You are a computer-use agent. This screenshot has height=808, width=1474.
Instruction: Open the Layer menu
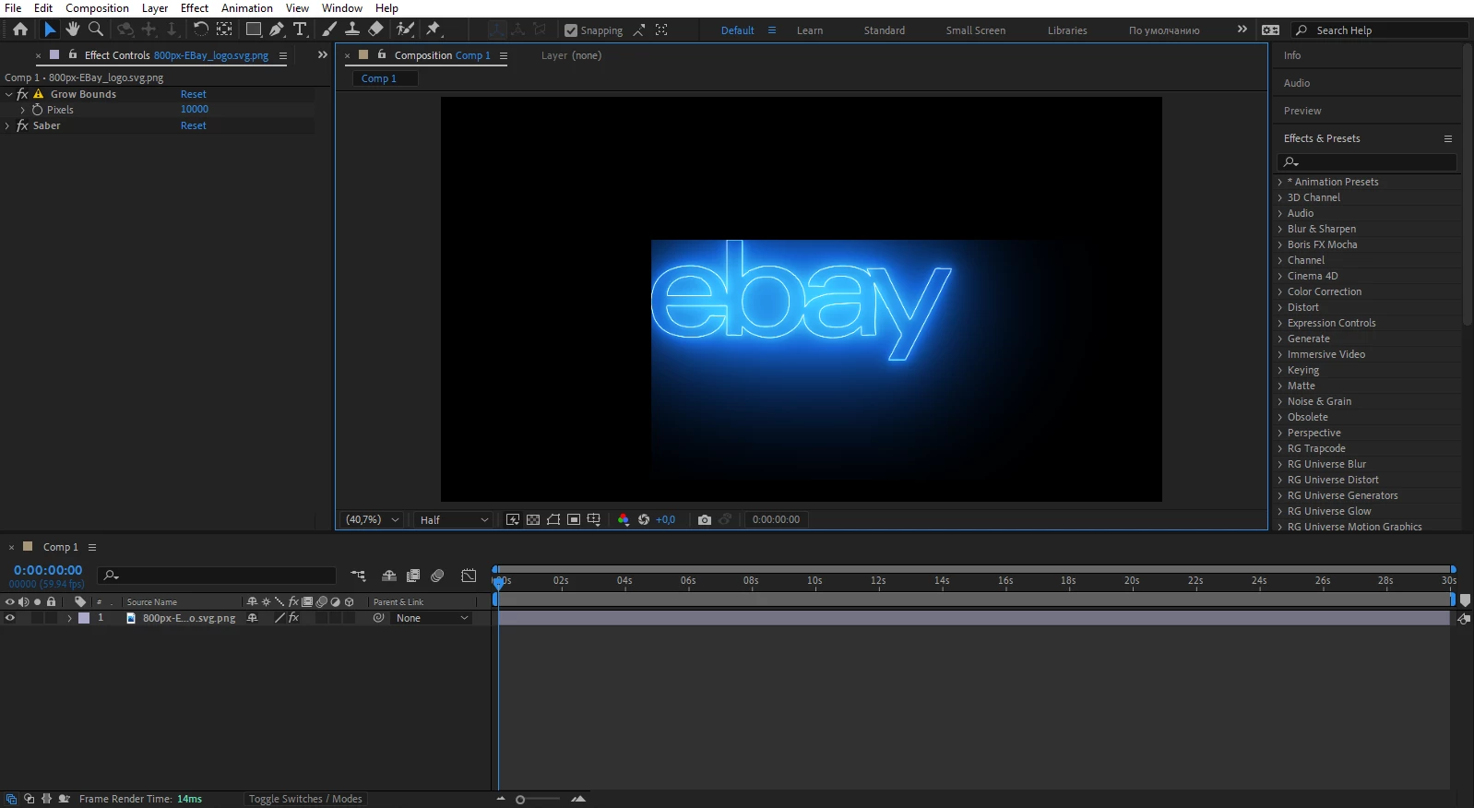coord(155,8)
